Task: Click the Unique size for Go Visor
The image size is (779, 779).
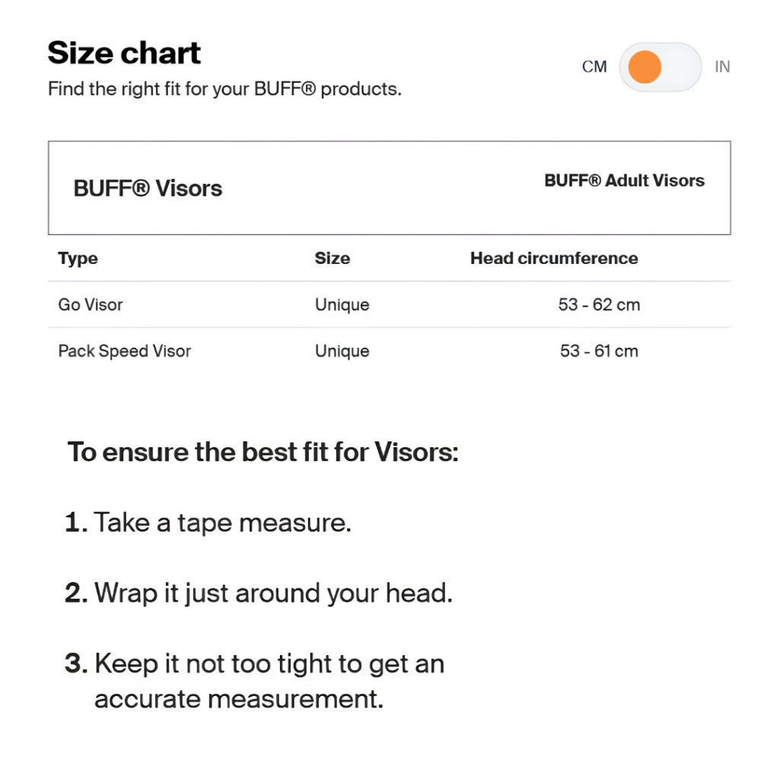Action: coord(342,304)
